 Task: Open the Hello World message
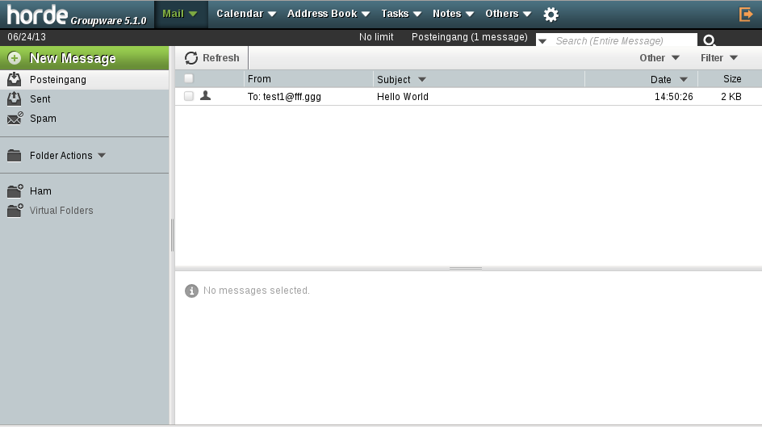point(403,97)
